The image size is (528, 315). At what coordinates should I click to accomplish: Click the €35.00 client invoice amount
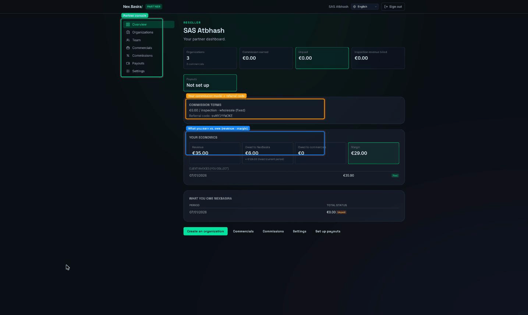pyautogui.click(x=348, y=176)
